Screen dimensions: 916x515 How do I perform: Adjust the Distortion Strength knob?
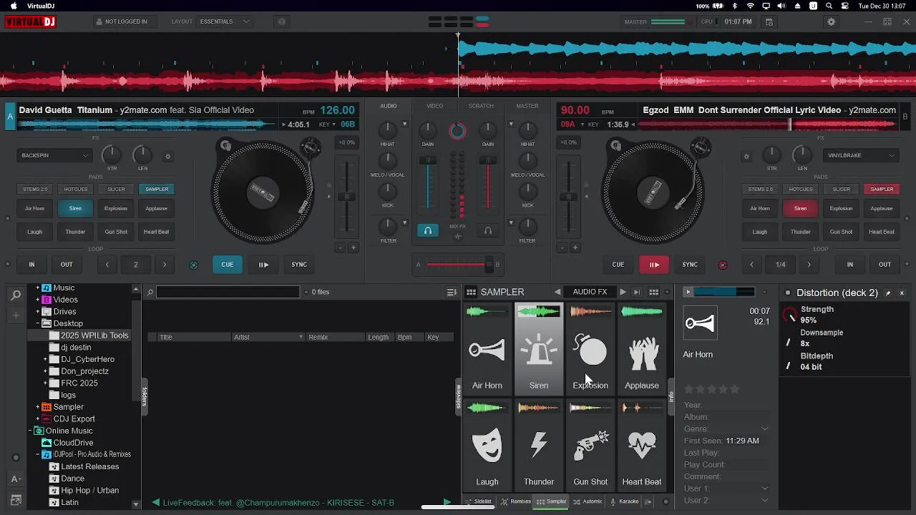790,315
